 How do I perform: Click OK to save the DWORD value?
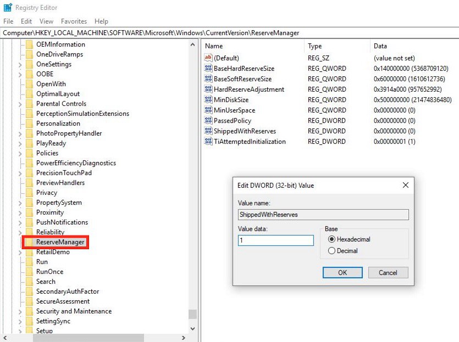[x=342, y=272]
